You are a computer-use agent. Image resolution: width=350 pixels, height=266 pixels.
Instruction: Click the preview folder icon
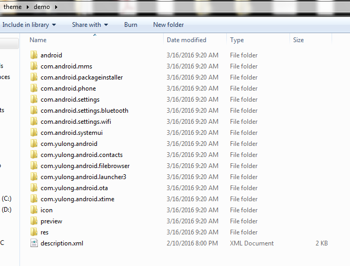click(x=34, y=221)
